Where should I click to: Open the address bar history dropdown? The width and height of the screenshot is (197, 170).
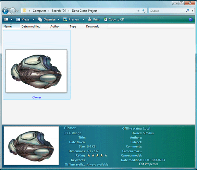pos(138,11)
